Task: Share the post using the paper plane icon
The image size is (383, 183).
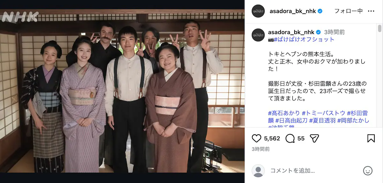Action: tap(314, 138)
